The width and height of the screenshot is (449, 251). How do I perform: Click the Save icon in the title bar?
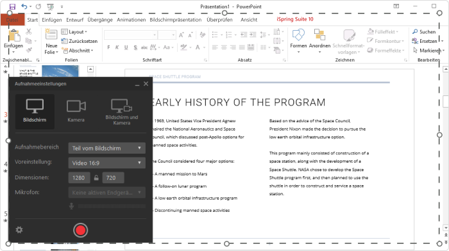pyautogui.click(x=12, y=6)
